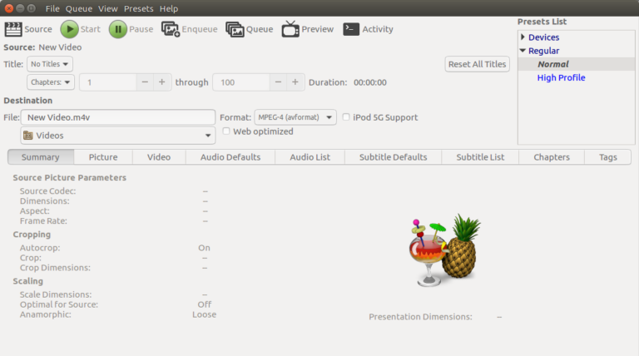Toggle the Web optimized checkbox
The image size is (639, 356).
[x=226, y=131]
